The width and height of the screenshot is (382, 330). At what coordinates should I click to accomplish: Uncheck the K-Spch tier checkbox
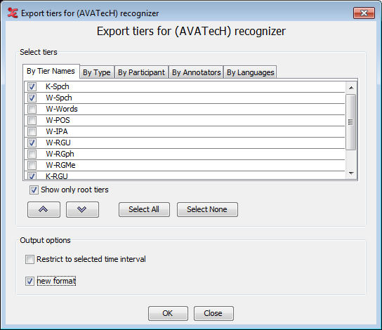32,86
